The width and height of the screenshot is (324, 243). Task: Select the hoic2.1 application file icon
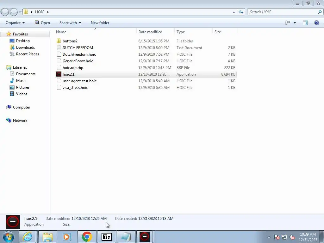(x=59, y=74)
